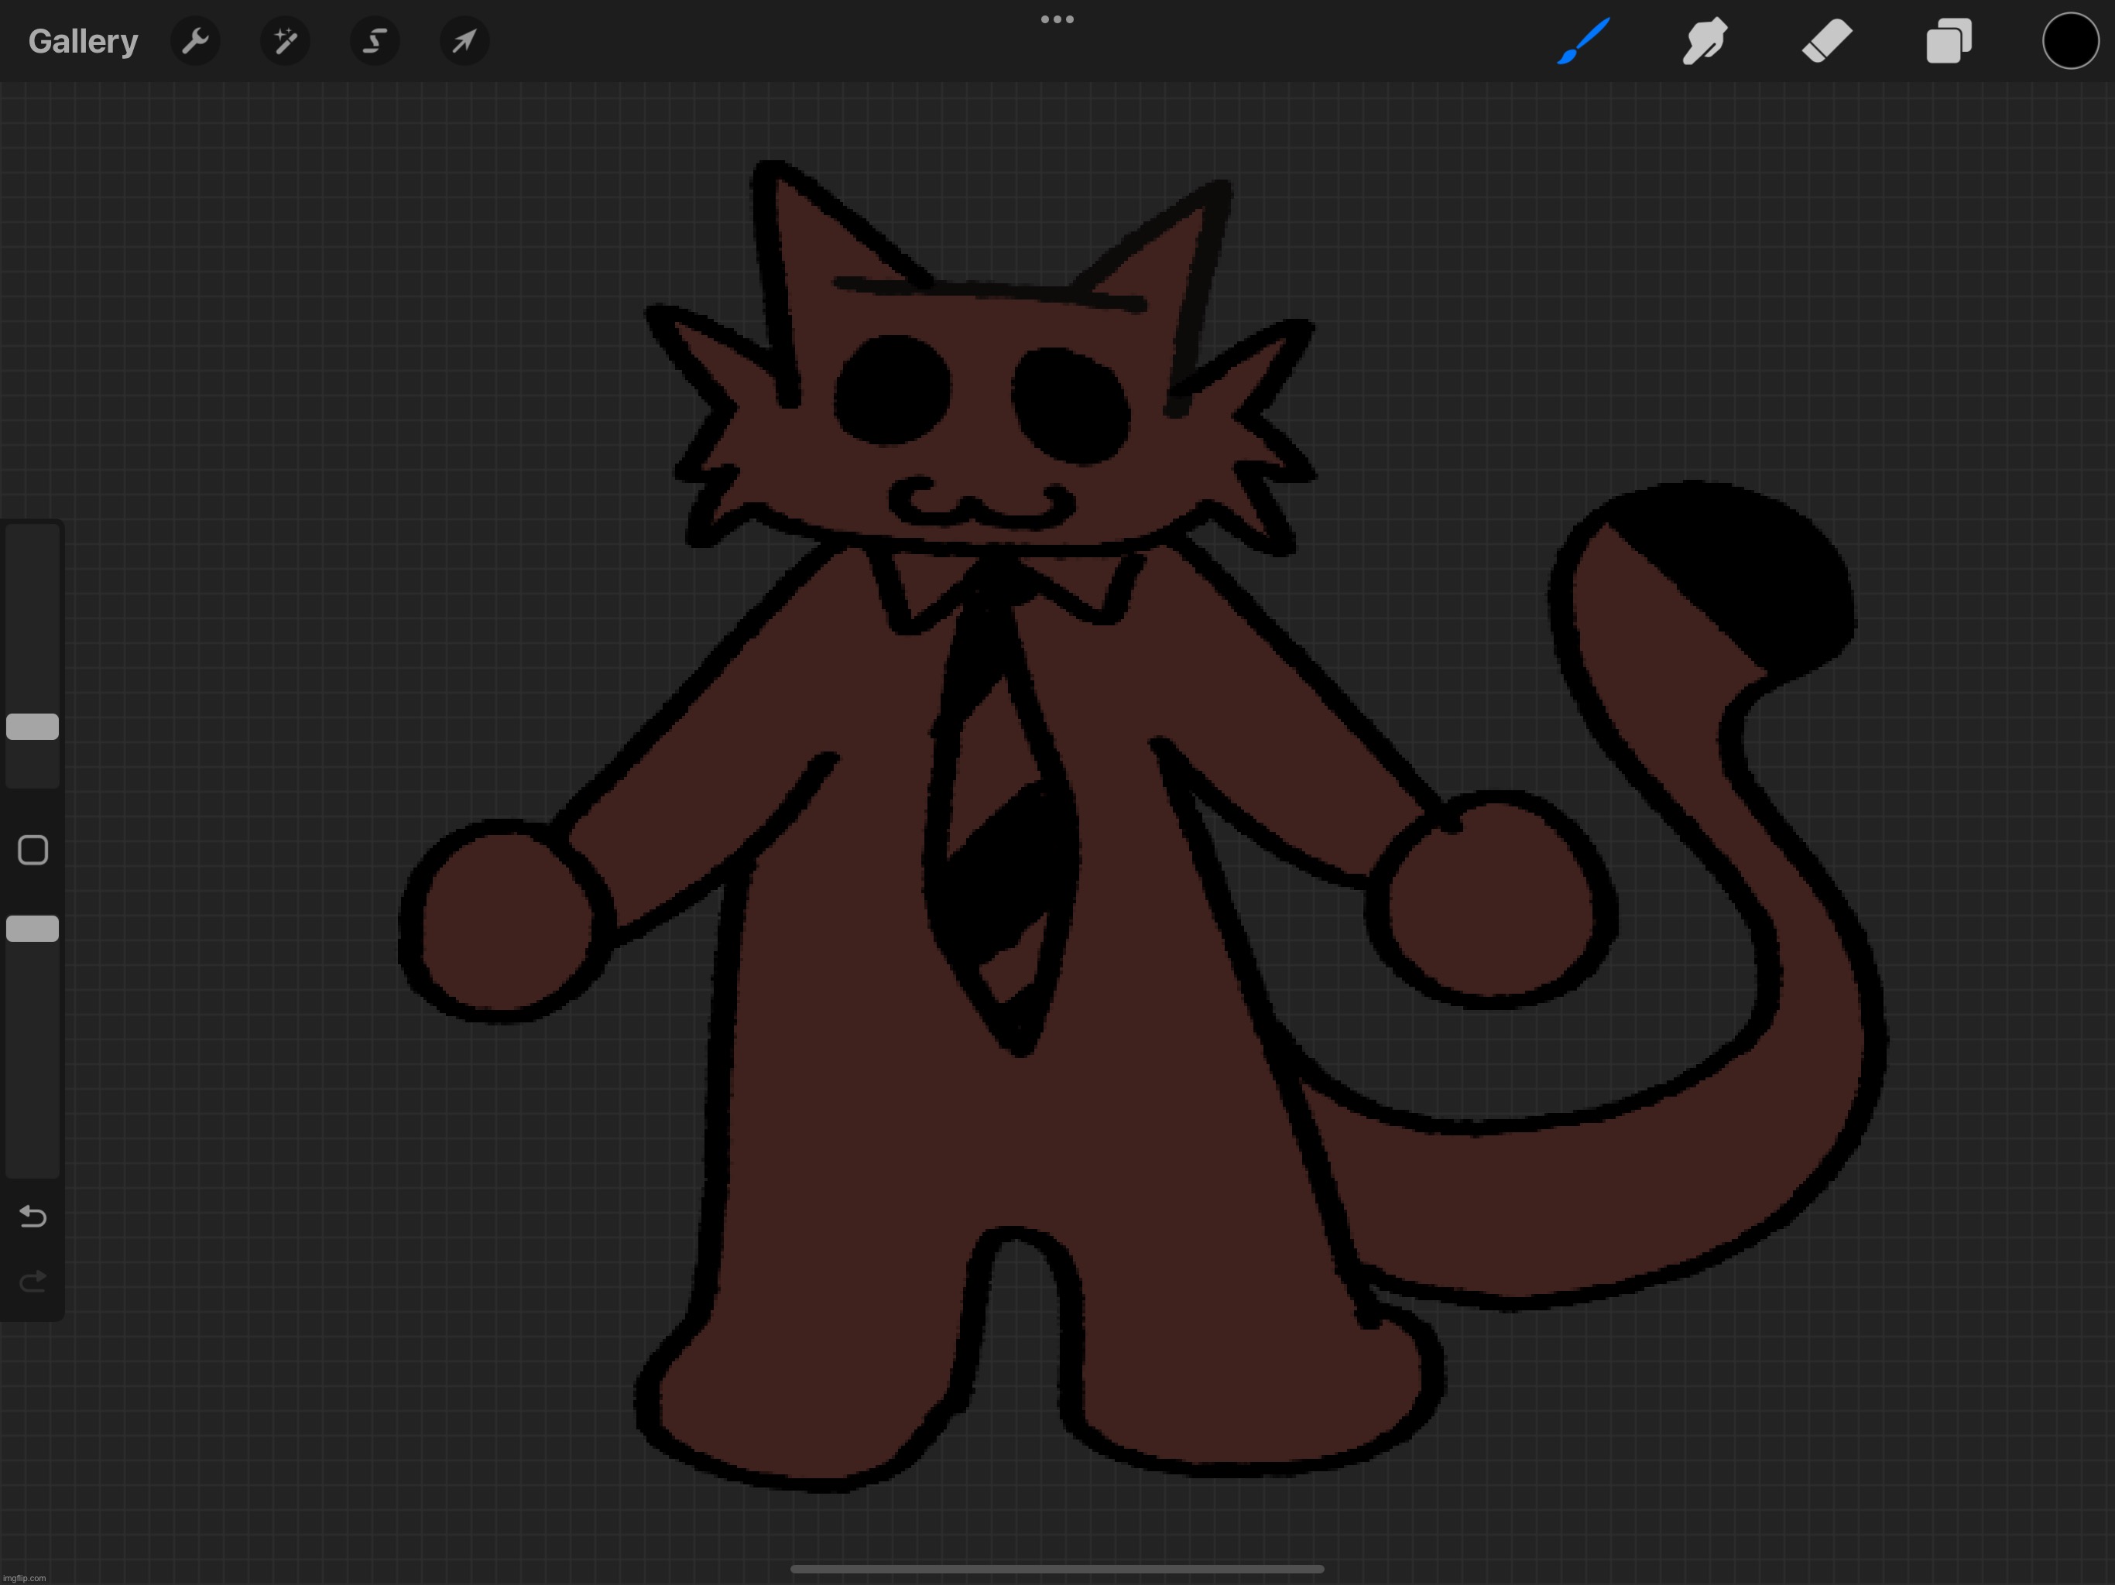This screenshot has height=1585, width=2115.
Task: Open the black color swatch picker
Action: 2070,41
